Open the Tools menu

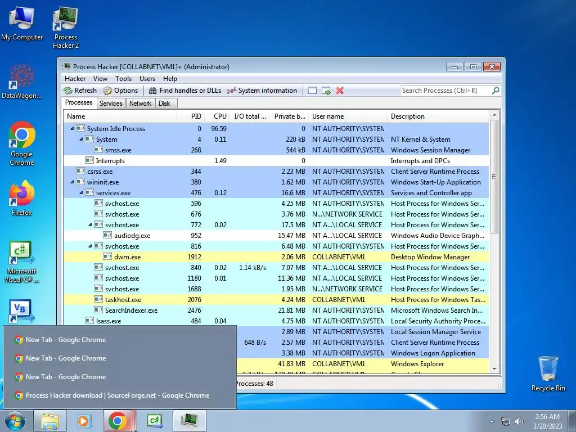(123, 79)
